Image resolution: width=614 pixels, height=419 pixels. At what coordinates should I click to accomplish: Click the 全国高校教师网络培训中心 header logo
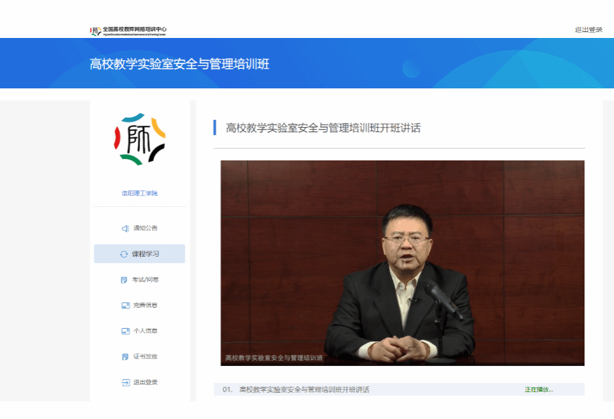point(129,31)
